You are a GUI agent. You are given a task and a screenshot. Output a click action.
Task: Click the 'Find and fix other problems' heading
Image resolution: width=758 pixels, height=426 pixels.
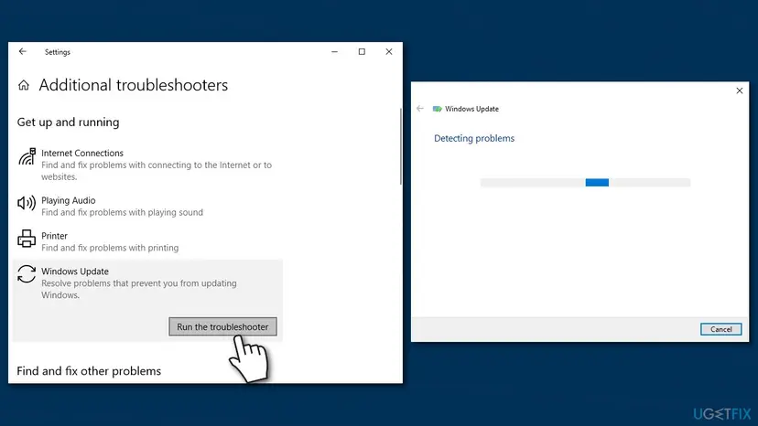coord(89,370)
